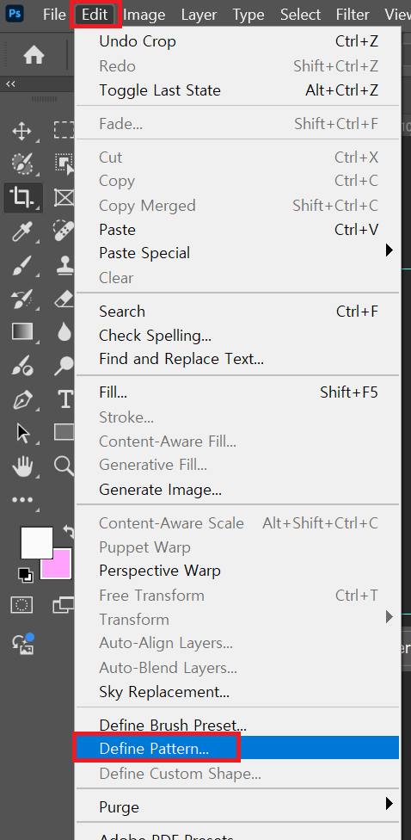The height and width of the screenshot is (840, 411).
Task: Select the Eyedropper tool
Action: point(22,232)
